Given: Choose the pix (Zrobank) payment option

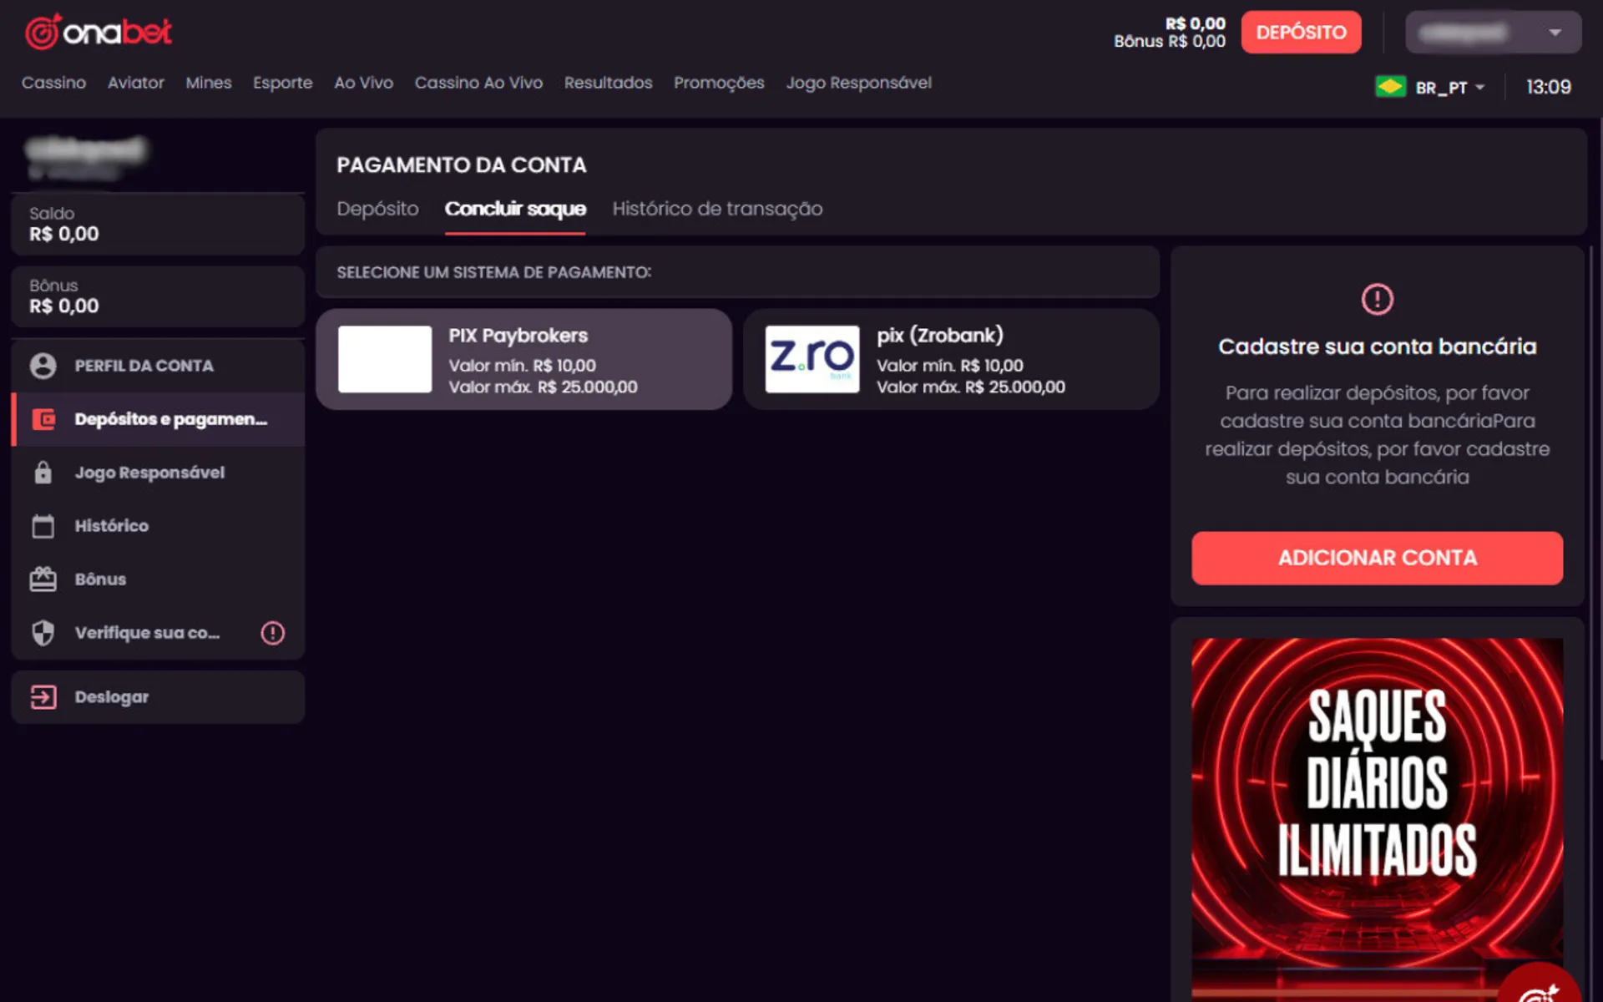Looking at the screenshot, I should (951, 359).
